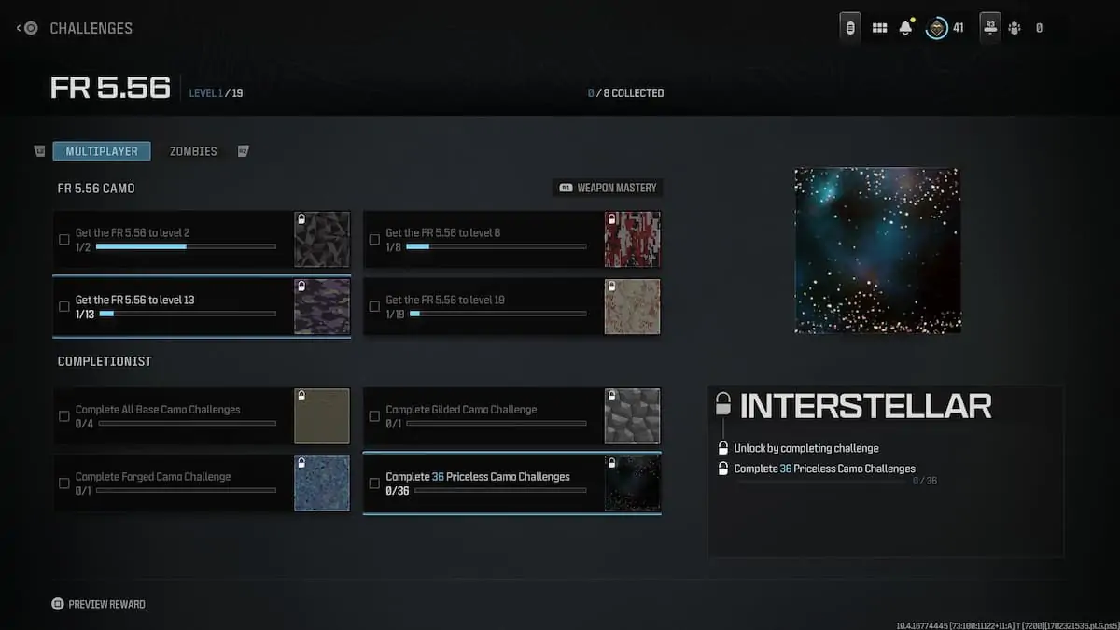Click the FR 5.56 weapon title
Screen dimensions: 1120x630
click(110, 89)
